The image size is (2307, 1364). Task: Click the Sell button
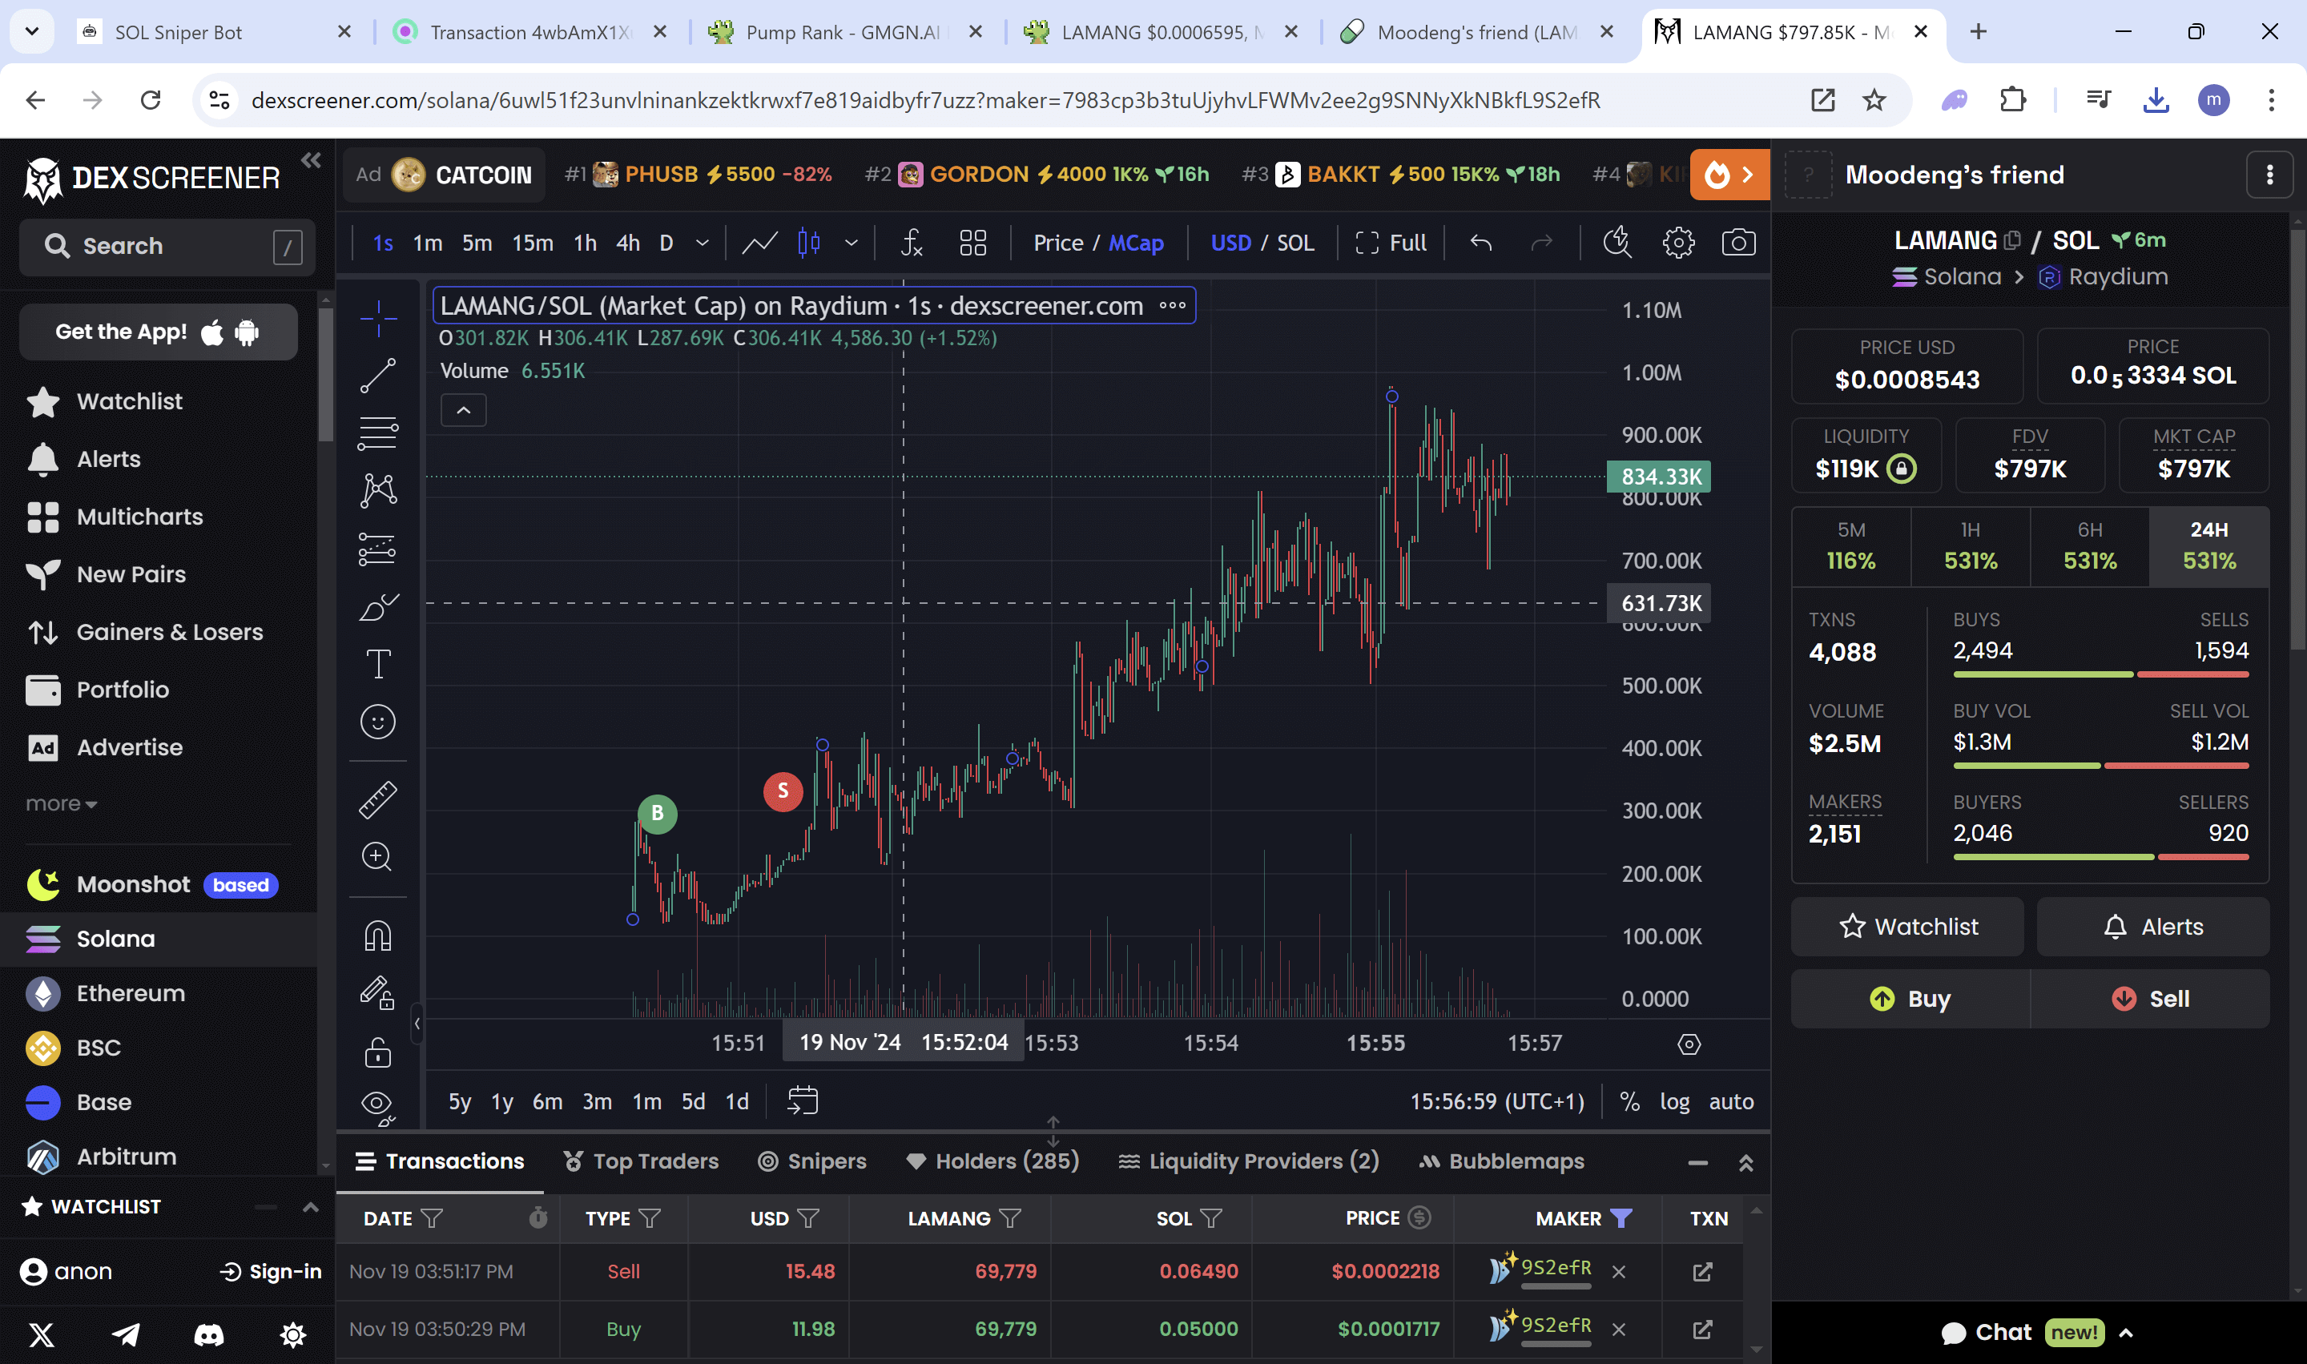2150,998
